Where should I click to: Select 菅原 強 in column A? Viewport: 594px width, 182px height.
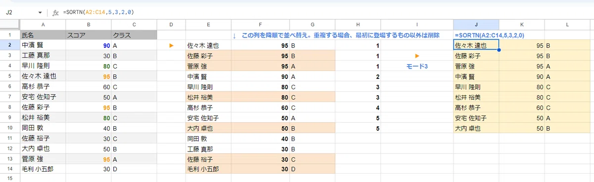pos(43,159)
